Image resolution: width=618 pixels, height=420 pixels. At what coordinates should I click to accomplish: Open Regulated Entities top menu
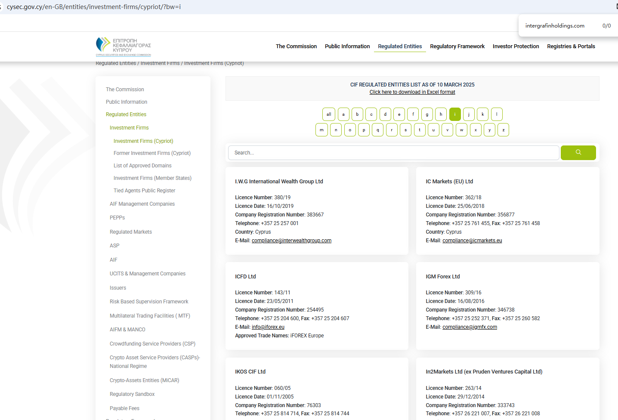click(399, 46)
